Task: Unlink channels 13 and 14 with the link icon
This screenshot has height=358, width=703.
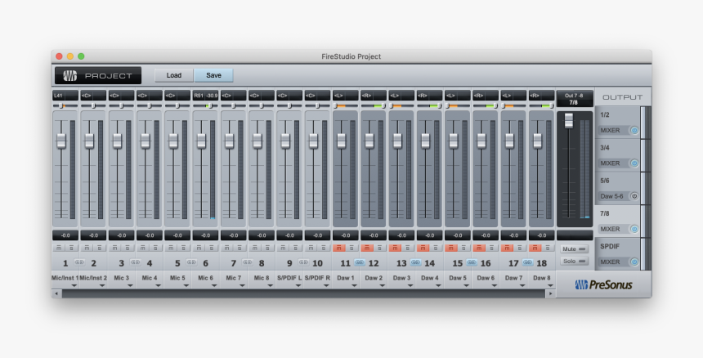Action: 415,262
